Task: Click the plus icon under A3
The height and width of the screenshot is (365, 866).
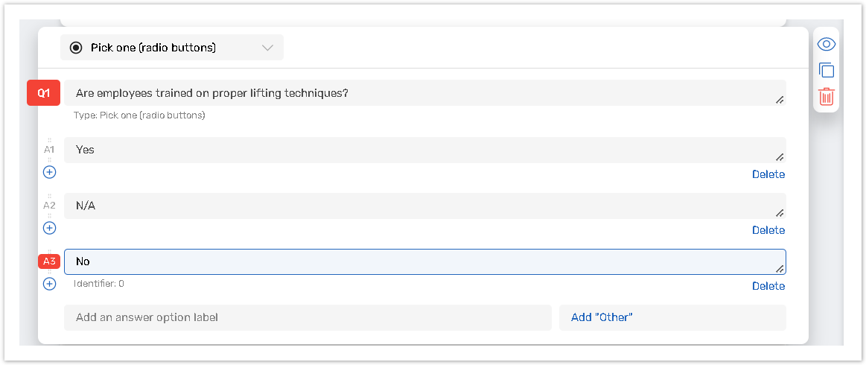Action: point(49,284)
